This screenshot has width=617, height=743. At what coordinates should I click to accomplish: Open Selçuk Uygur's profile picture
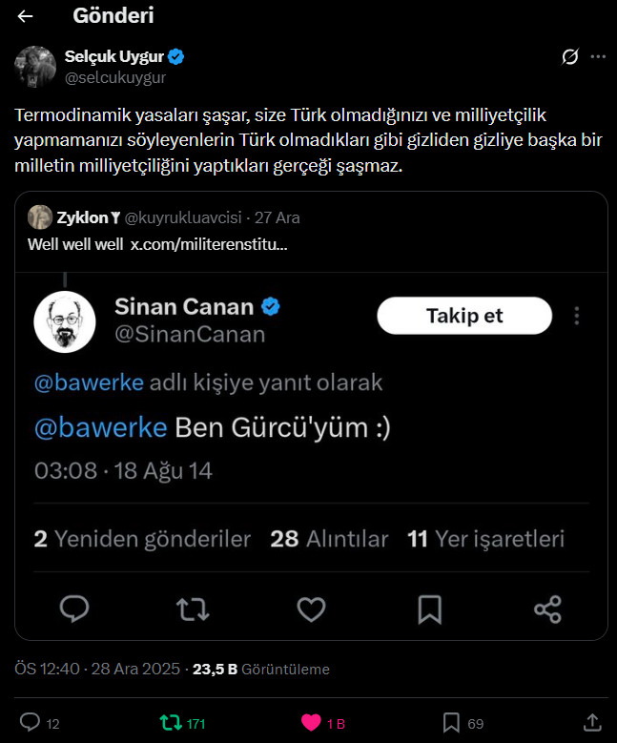(x=34, y=66)
